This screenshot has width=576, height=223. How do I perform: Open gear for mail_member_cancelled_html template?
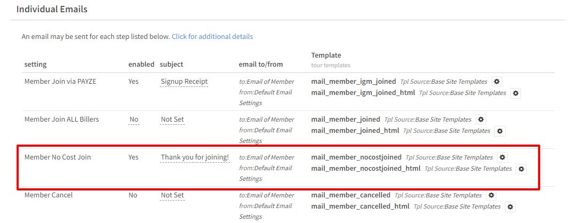click(x=510, y=206)
